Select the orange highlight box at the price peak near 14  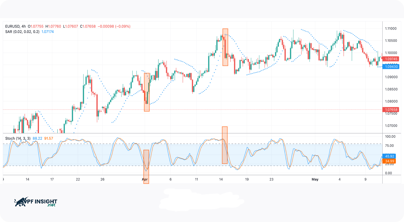(x=225, y=47)
